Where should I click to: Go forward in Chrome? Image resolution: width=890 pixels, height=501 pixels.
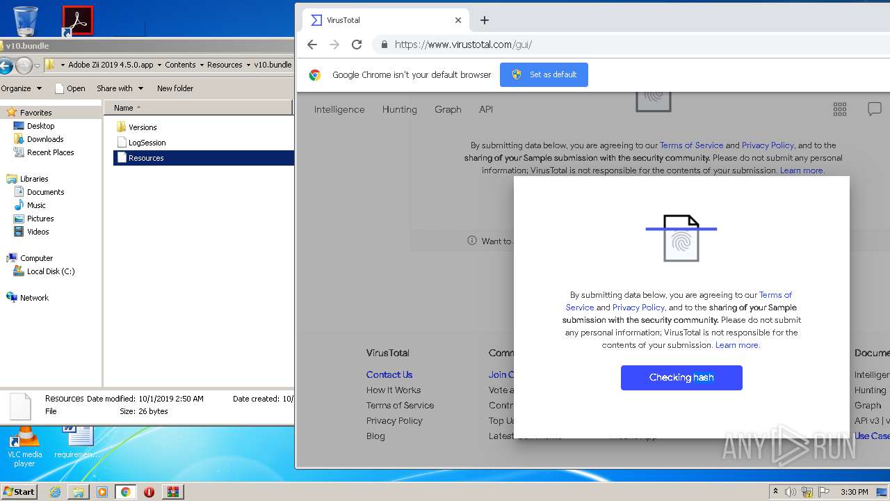point(334,45)
